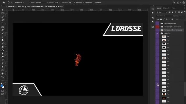
Task: Select the Brush tool
Action: pos(3,37)
